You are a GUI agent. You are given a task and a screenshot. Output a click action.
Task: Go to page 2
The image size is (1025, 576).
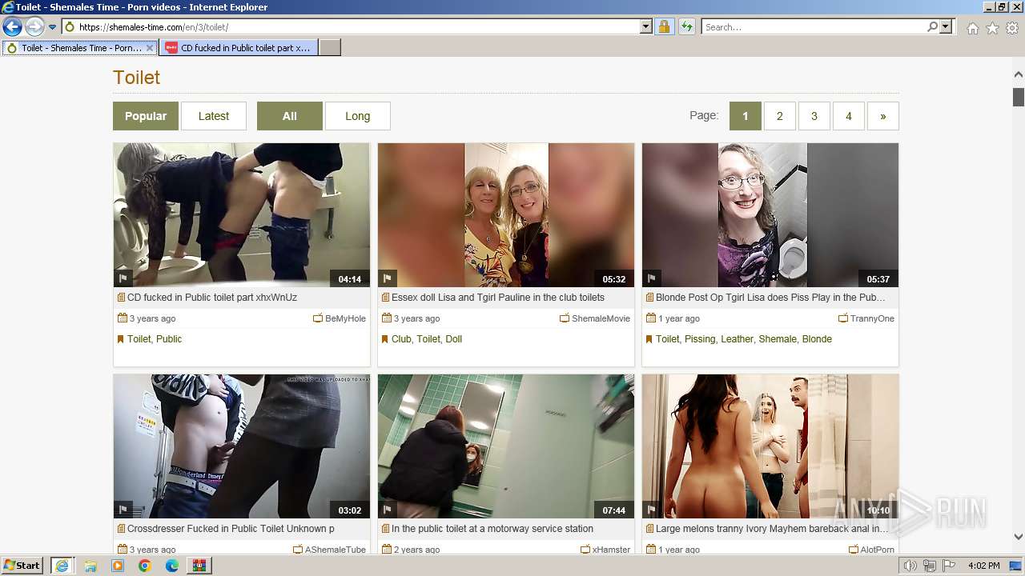click(779, 116)
